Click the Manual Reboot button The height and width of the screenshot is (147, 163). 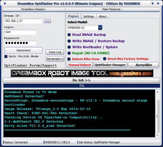pos(80,65)
